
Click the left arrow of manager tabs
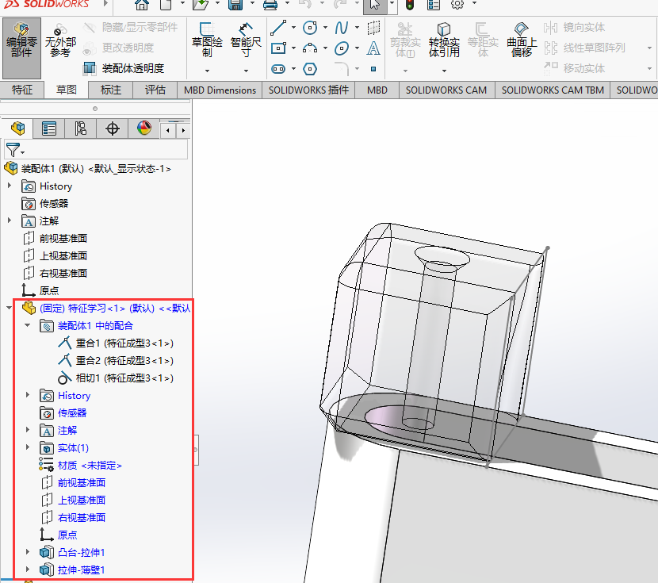pos(168,131)
